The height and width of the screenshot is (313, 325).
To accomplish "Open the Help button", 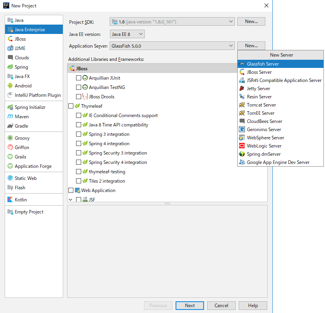I will tap(253, 306).
